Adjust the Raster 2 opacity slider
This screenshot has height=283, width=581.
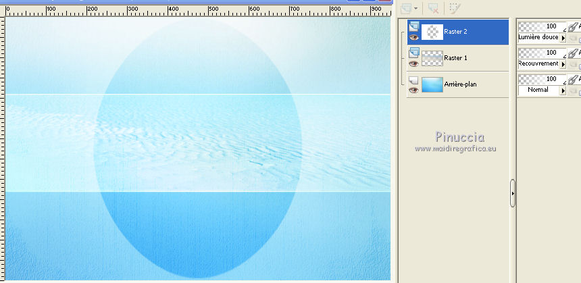click(x=542, y=26)
